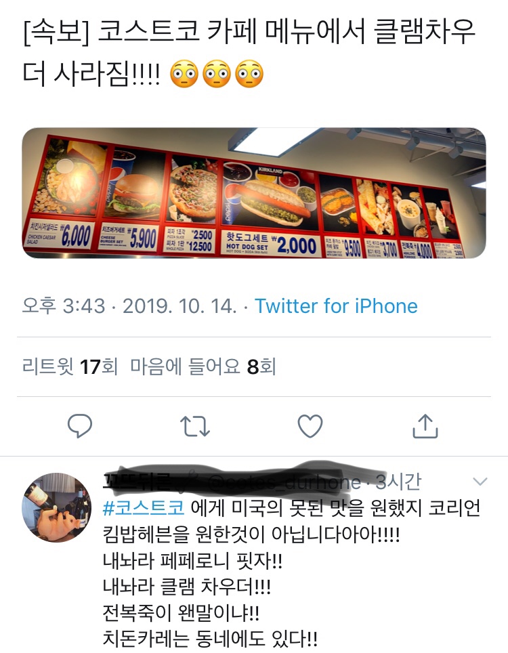Tap the retweet arrows icon

tap(195, 426)
